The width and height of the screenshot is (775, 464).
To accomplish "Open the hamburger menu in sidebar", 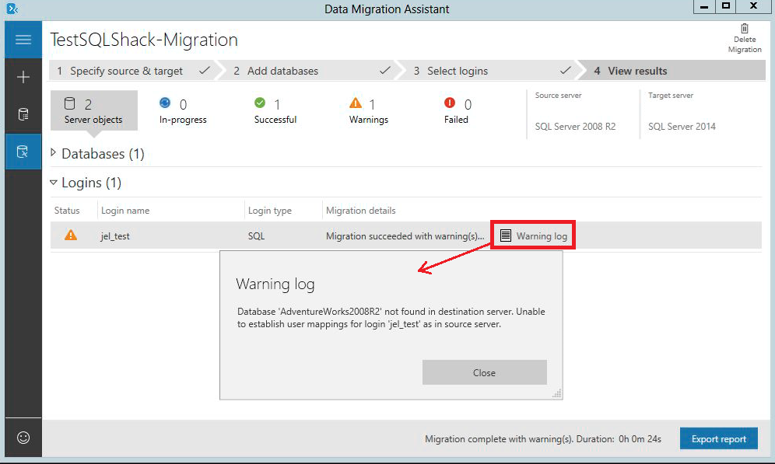I will [23, 40].
